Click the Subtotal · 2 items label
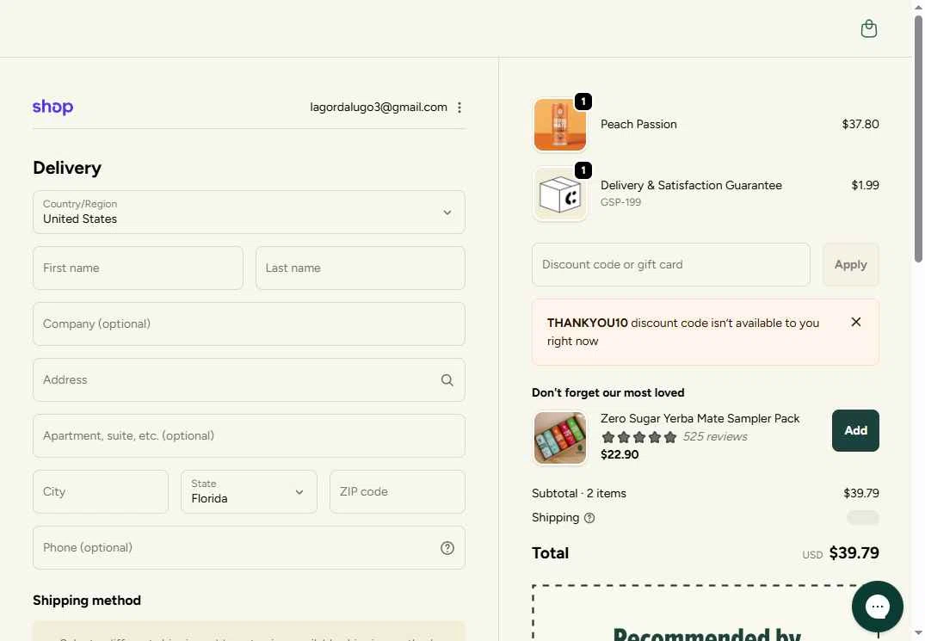Screen dimensions: 925x641 [x=579, y=493]
